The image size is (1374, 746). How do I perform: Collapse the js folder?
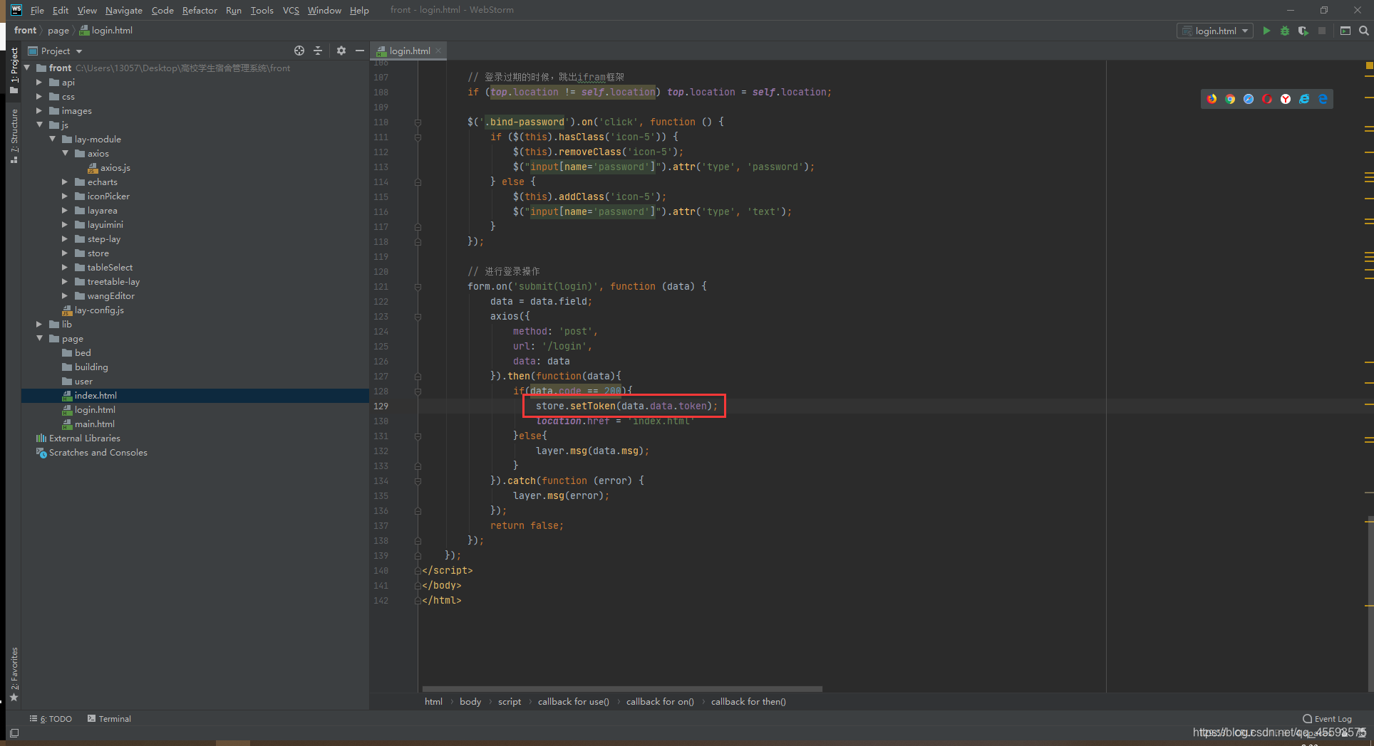(x=39, y=125)
